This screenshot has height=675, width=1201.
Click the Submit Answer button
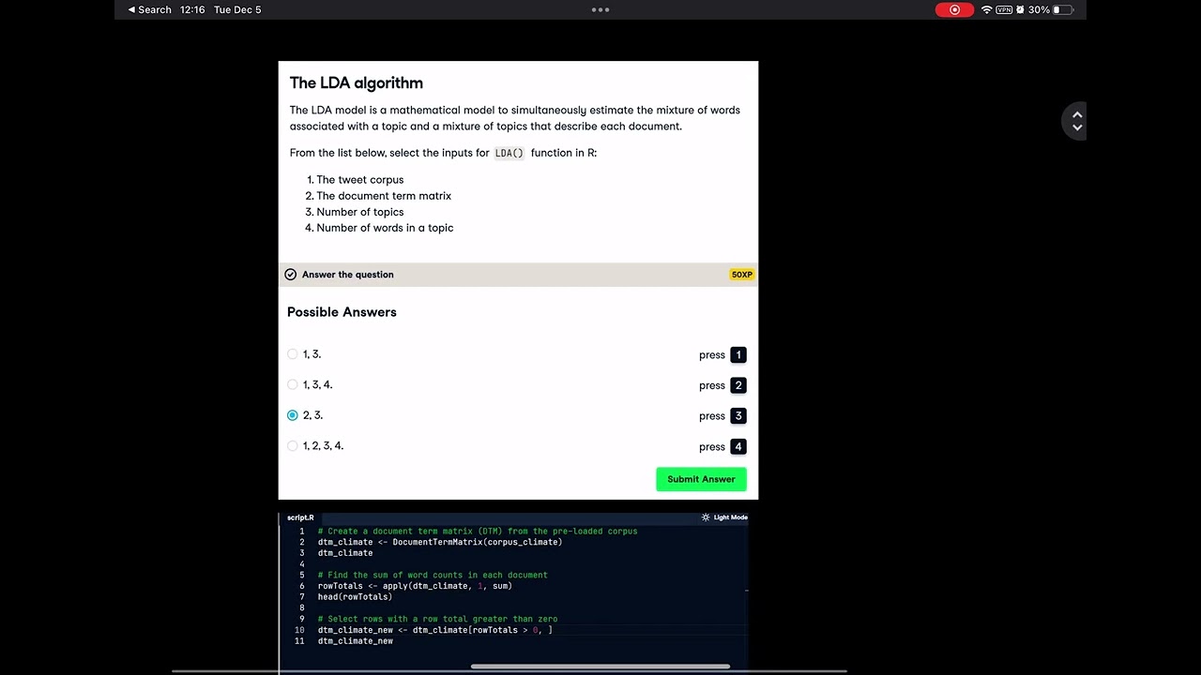click(x=701, y=479)
